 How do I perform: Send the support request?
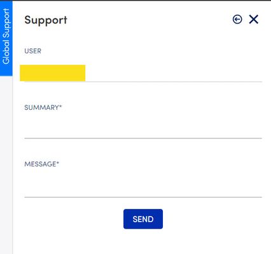click(x=143, y=219)
